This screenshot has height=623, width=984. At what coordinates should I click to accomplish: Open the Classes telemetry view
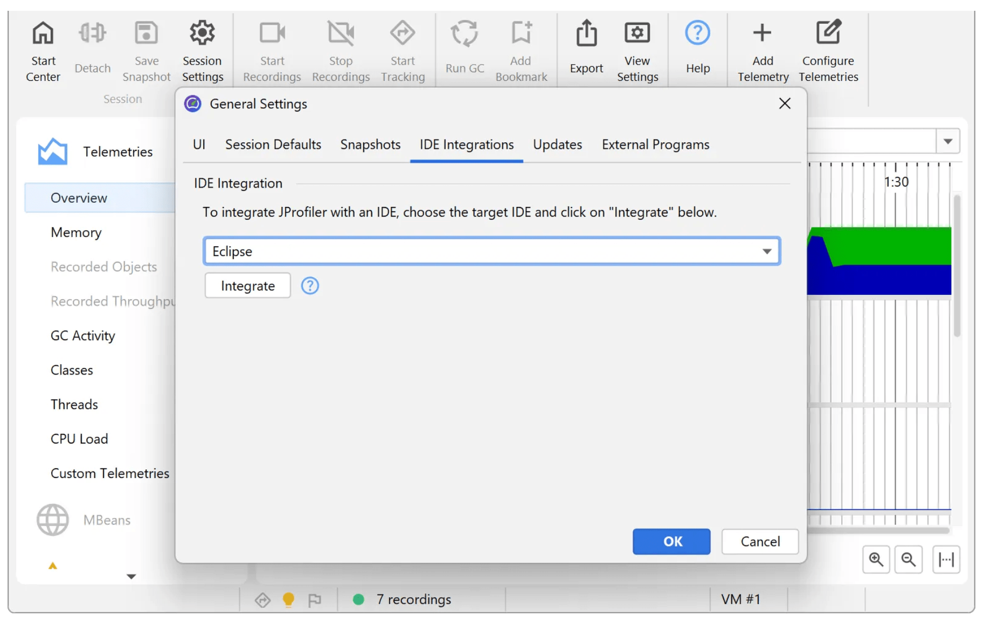pyautogui.click(x=72, y=370)
